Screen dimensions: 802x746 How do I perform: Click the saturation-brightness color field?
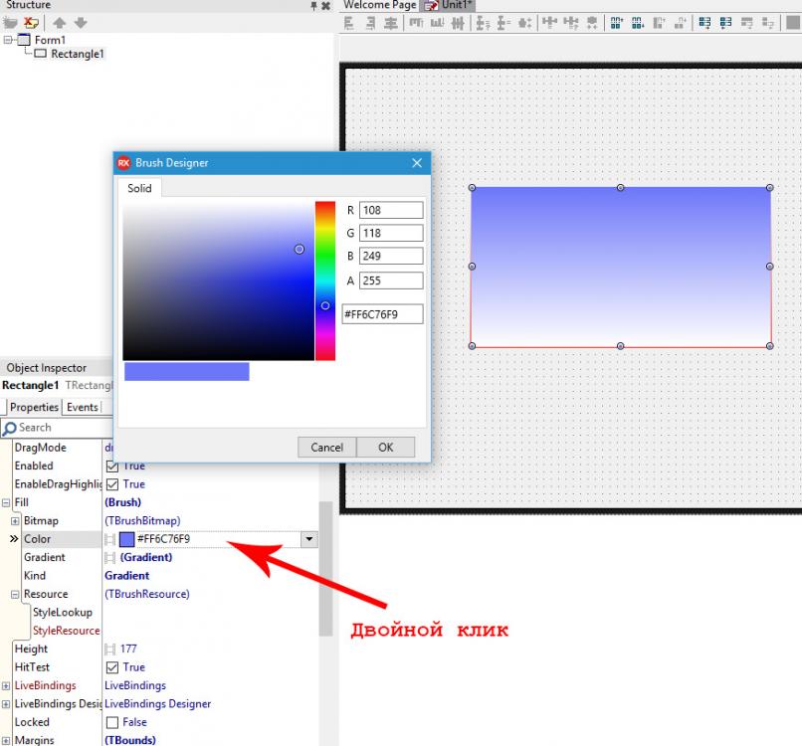[x=218, y=280]
